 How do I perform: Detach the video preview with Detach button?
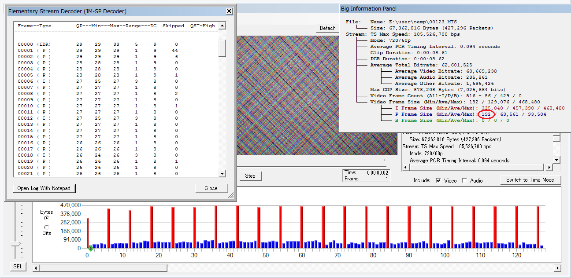click(x=327, y=28)
